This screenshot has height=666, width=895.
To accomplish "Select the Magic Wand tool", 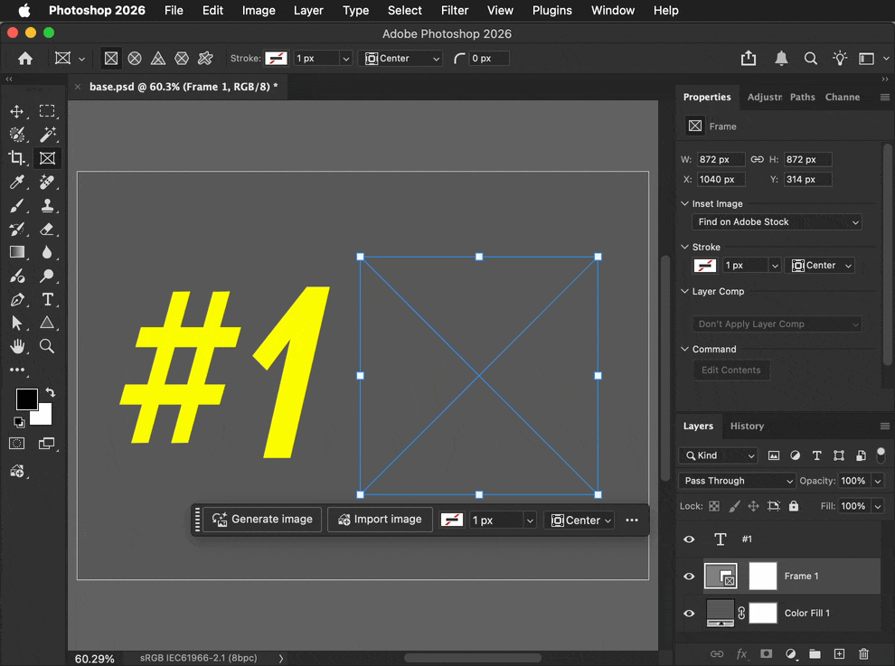I will 47,135.
